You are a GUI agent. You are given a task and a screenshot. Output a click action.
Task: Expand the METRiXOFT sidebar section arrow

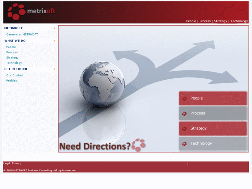pos(55,28)
